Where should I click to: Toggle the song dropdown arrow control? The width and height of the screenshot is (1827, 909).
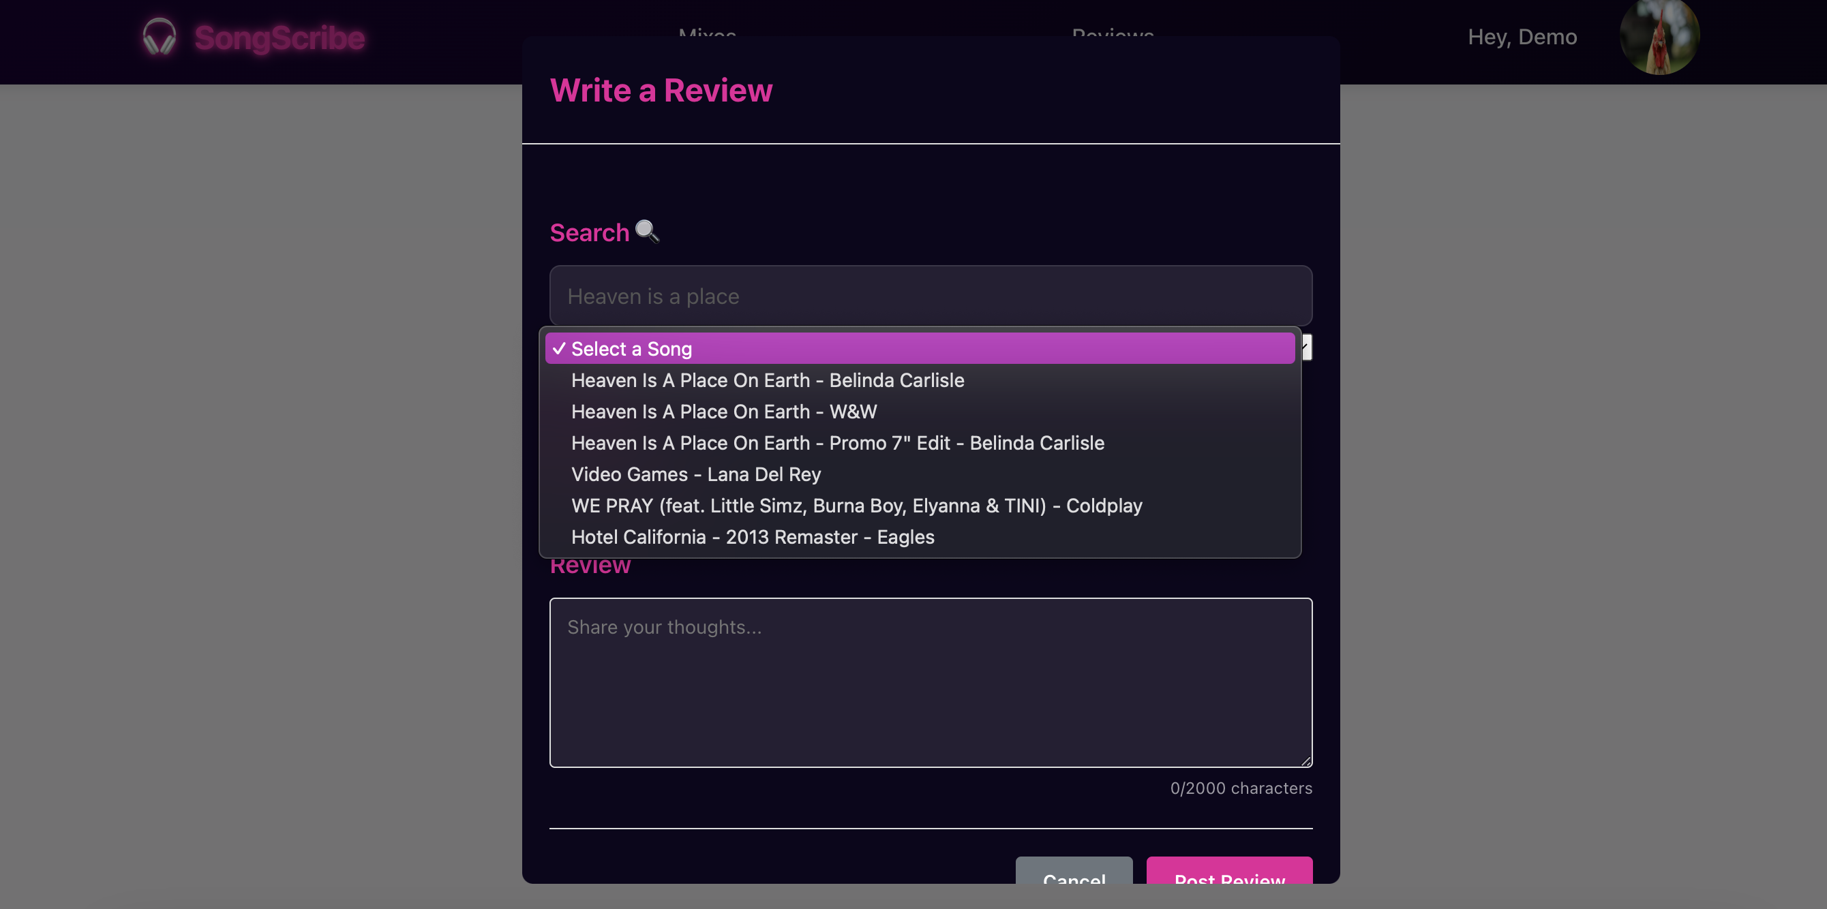point(1306,348)
